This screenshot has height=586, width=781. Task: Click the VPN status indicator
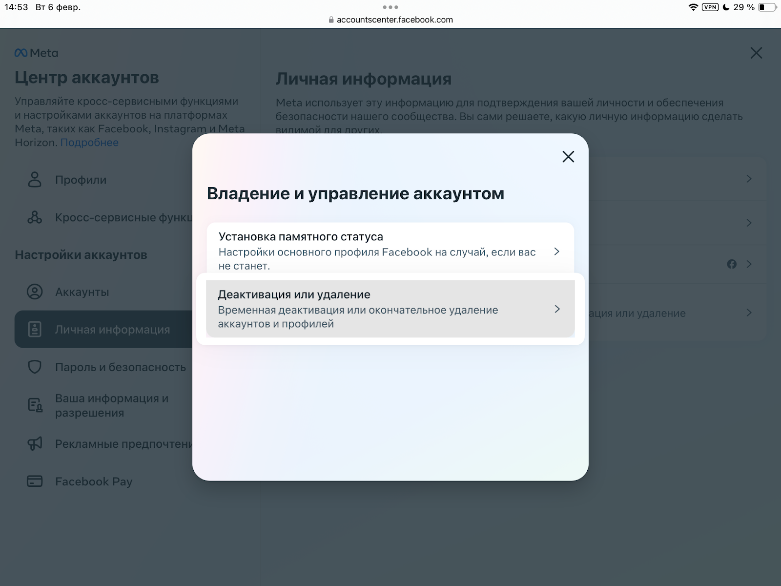710,7
